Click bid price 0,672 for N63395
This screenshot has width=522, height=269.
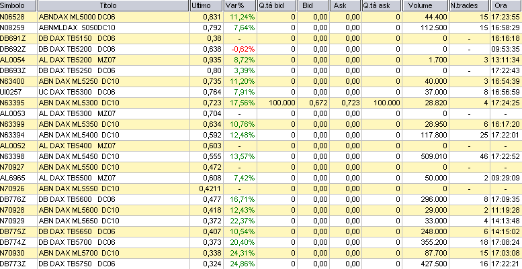(x=318, y=103)
